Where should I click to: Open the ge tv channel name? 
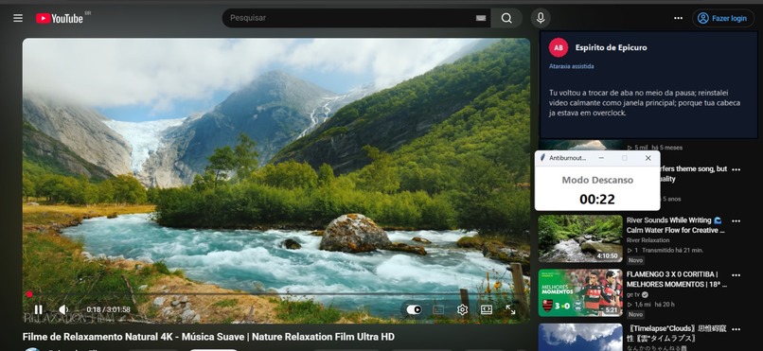[632, 294]
